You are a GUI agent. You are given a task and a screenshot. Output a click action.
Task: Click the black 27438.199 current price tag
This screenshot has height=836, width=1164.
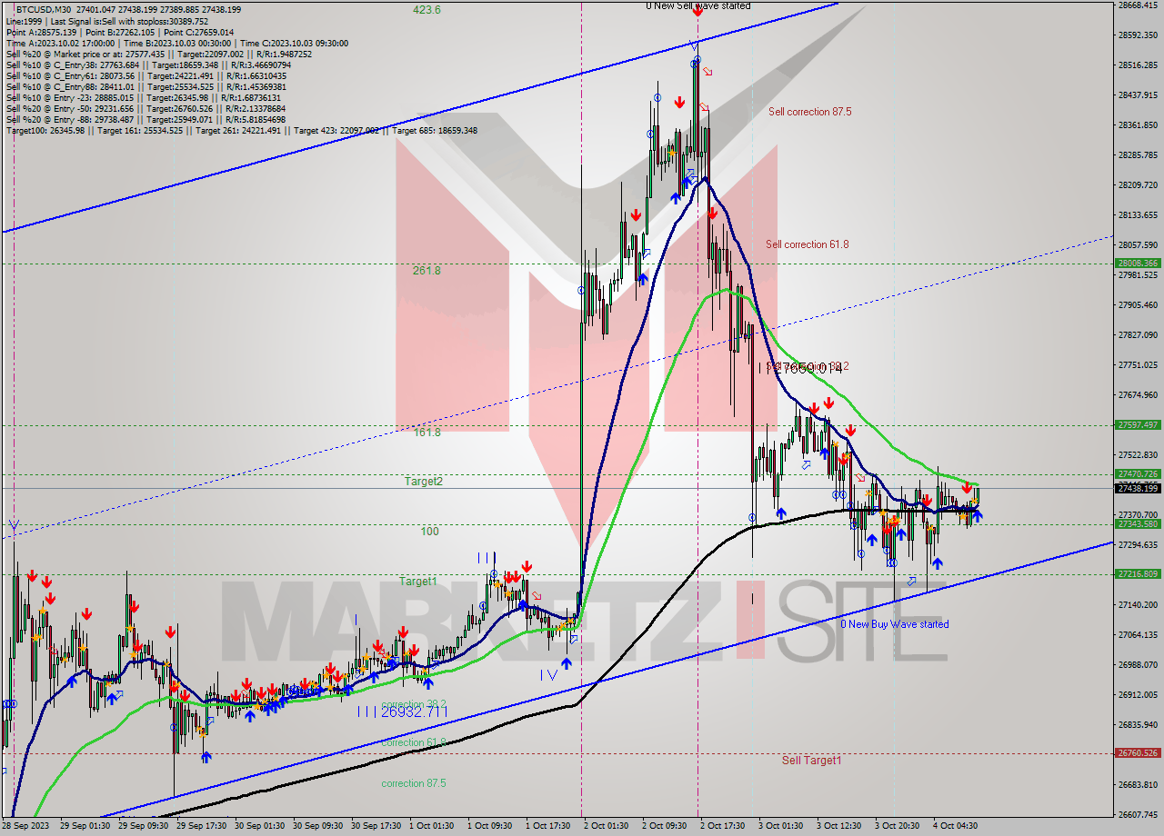click(x=1138, y=488)
